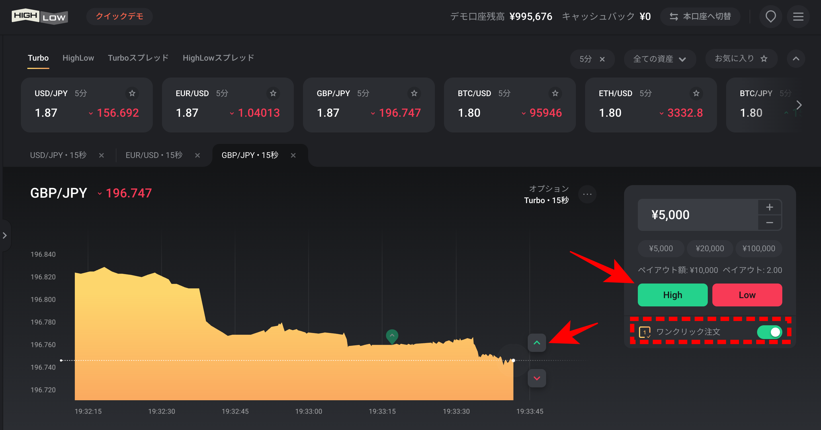Select the ETH/USD 5分 asset card
Viewport: 821px width, 430px height.
[651, 105]
